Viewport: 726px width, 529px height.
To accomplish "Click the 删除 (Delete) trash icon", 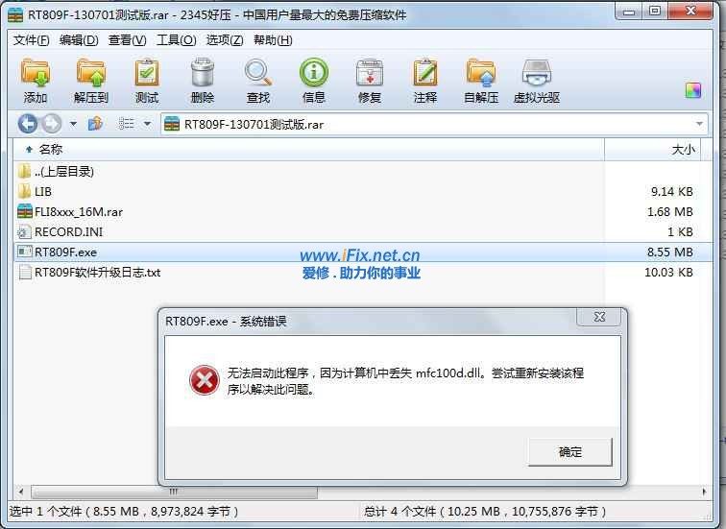I will (203, 81).
